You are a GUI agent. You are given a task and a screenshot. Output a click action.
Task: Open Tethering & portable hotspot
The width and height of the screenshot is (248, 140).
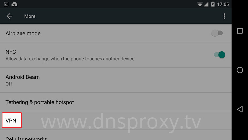pos(116,102)
